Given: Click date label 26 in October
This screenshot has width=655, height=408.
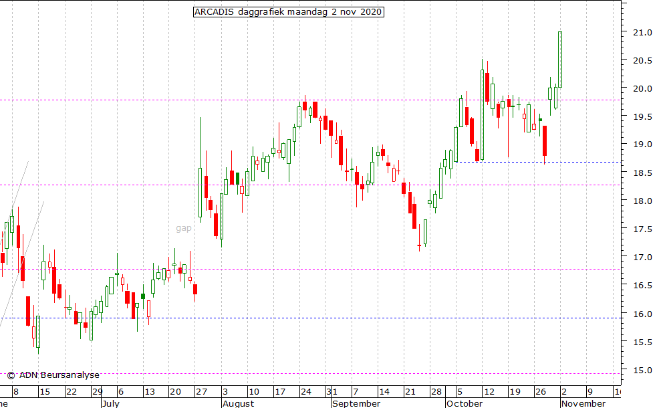Looking at the screenshot, I should coord(541,392).
